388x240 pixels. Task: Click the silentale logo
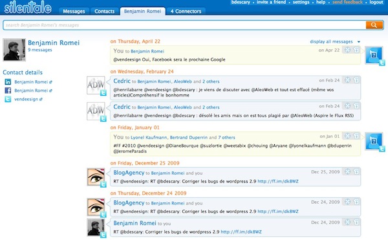pyautogui.click(x=28, y=7)
